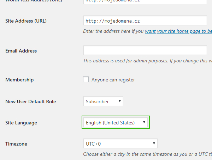The height and width of the screenshot is (160, 212).
Task: Click the "Timezone" label
Action: [16, 144]
